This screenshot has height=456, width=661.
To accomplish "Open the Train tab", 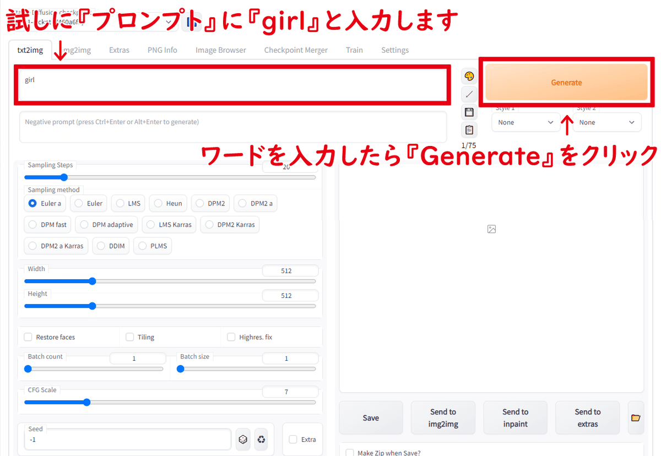I will click(x=354, y=50).
